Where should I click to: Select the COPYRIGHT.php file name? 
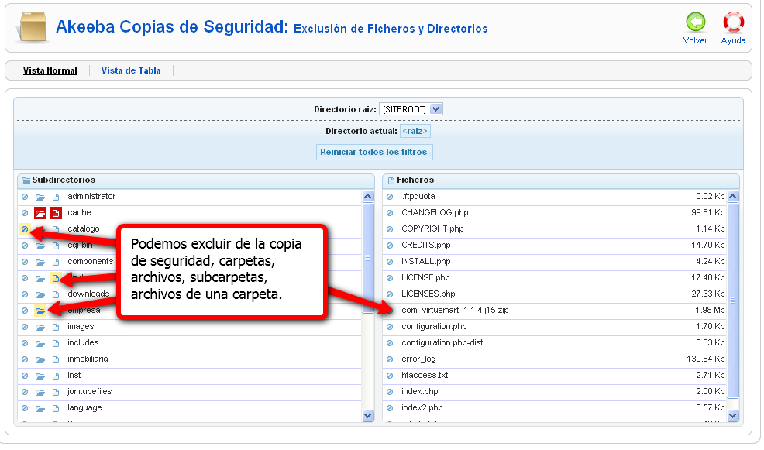pos(434,229)
